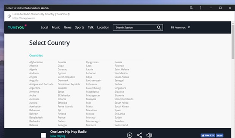Open the Sports menu item
The width and height of the screenshot is (235, 138).
pos(79,27)
